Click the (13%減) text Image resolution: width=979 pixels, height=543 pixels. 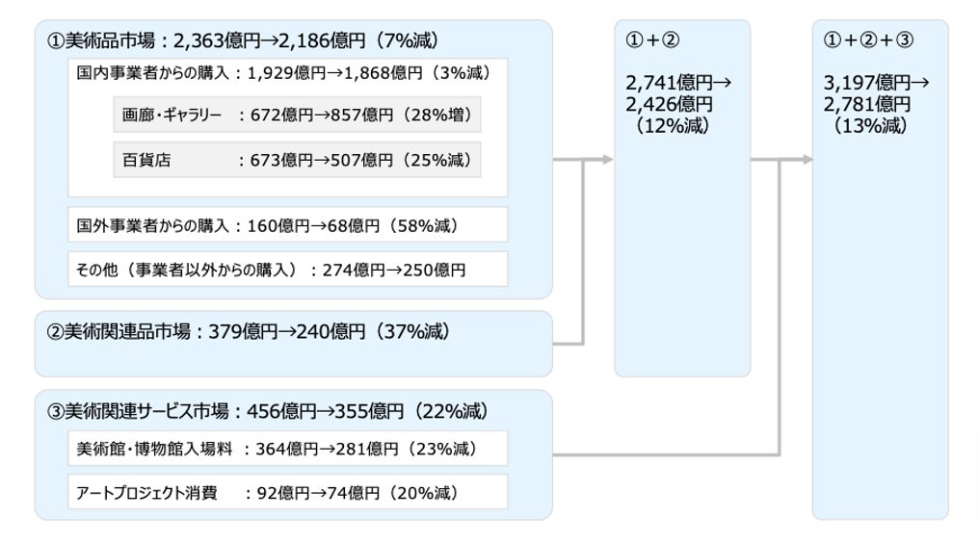[x=870, y=126]
